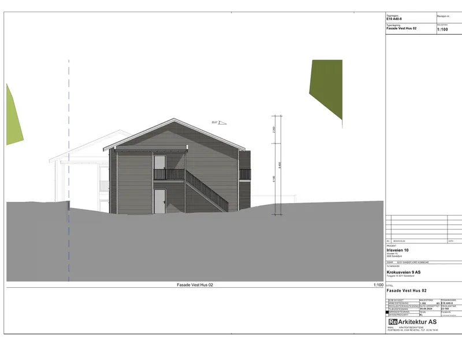Click the 'Revisjon nr.' header cell

pyautogui.click(x=444, y=16)
